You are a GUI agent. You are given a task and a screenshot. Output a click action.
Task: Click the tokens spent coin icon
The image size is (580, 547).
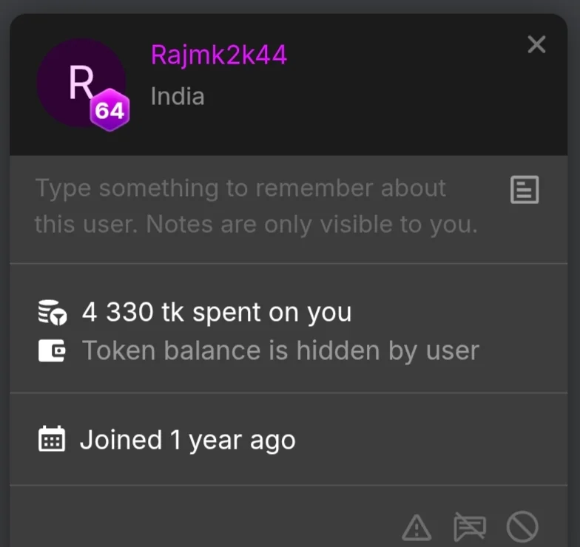(x=52, y=312)
